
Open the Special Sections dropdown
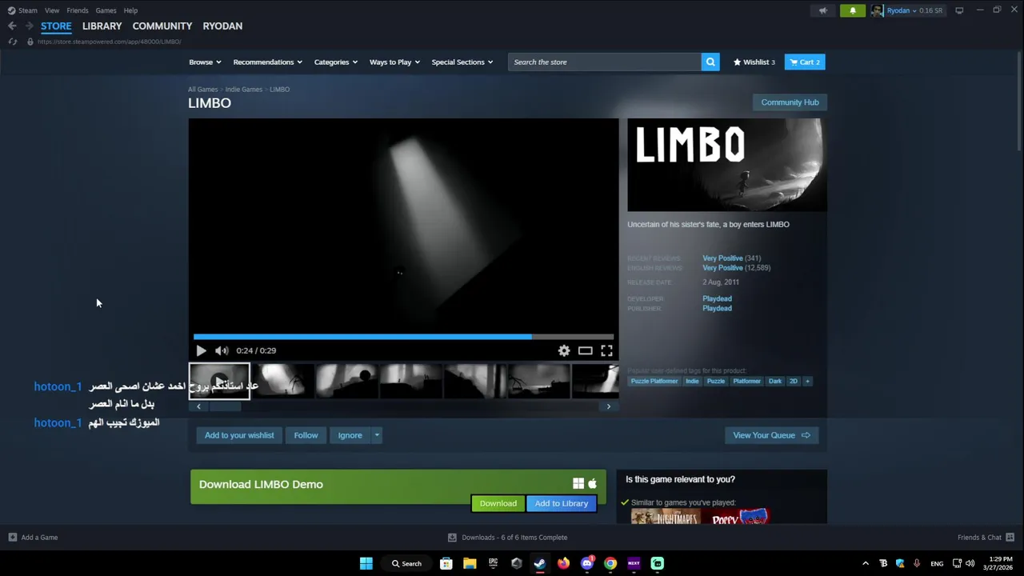click(462, 62)
